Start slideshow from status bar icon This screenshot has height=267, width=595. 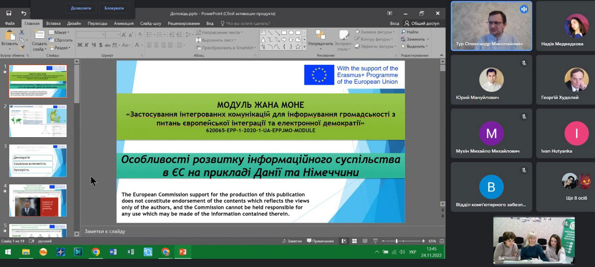(x=375, y=241)
